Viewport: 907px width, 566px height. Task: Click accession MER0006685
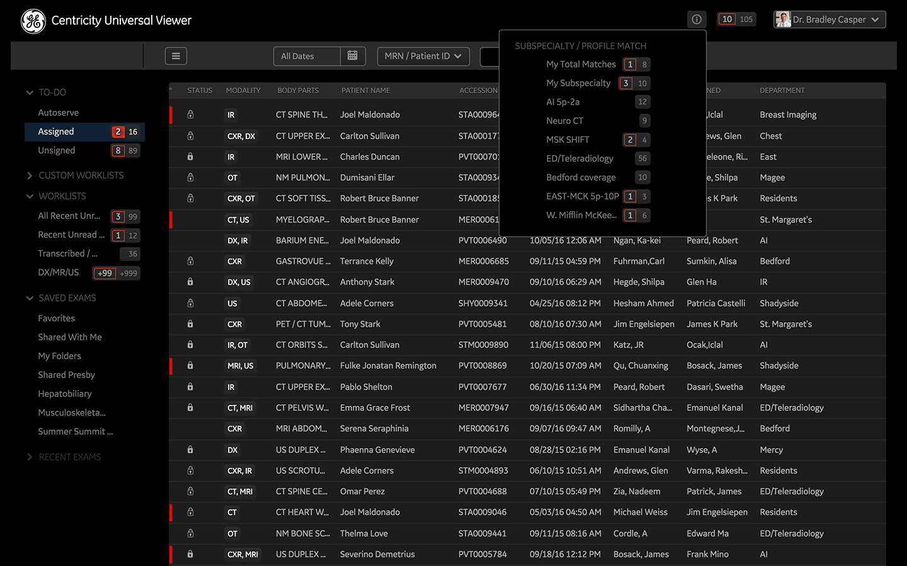pyautogui.click(x=484, y=261)
